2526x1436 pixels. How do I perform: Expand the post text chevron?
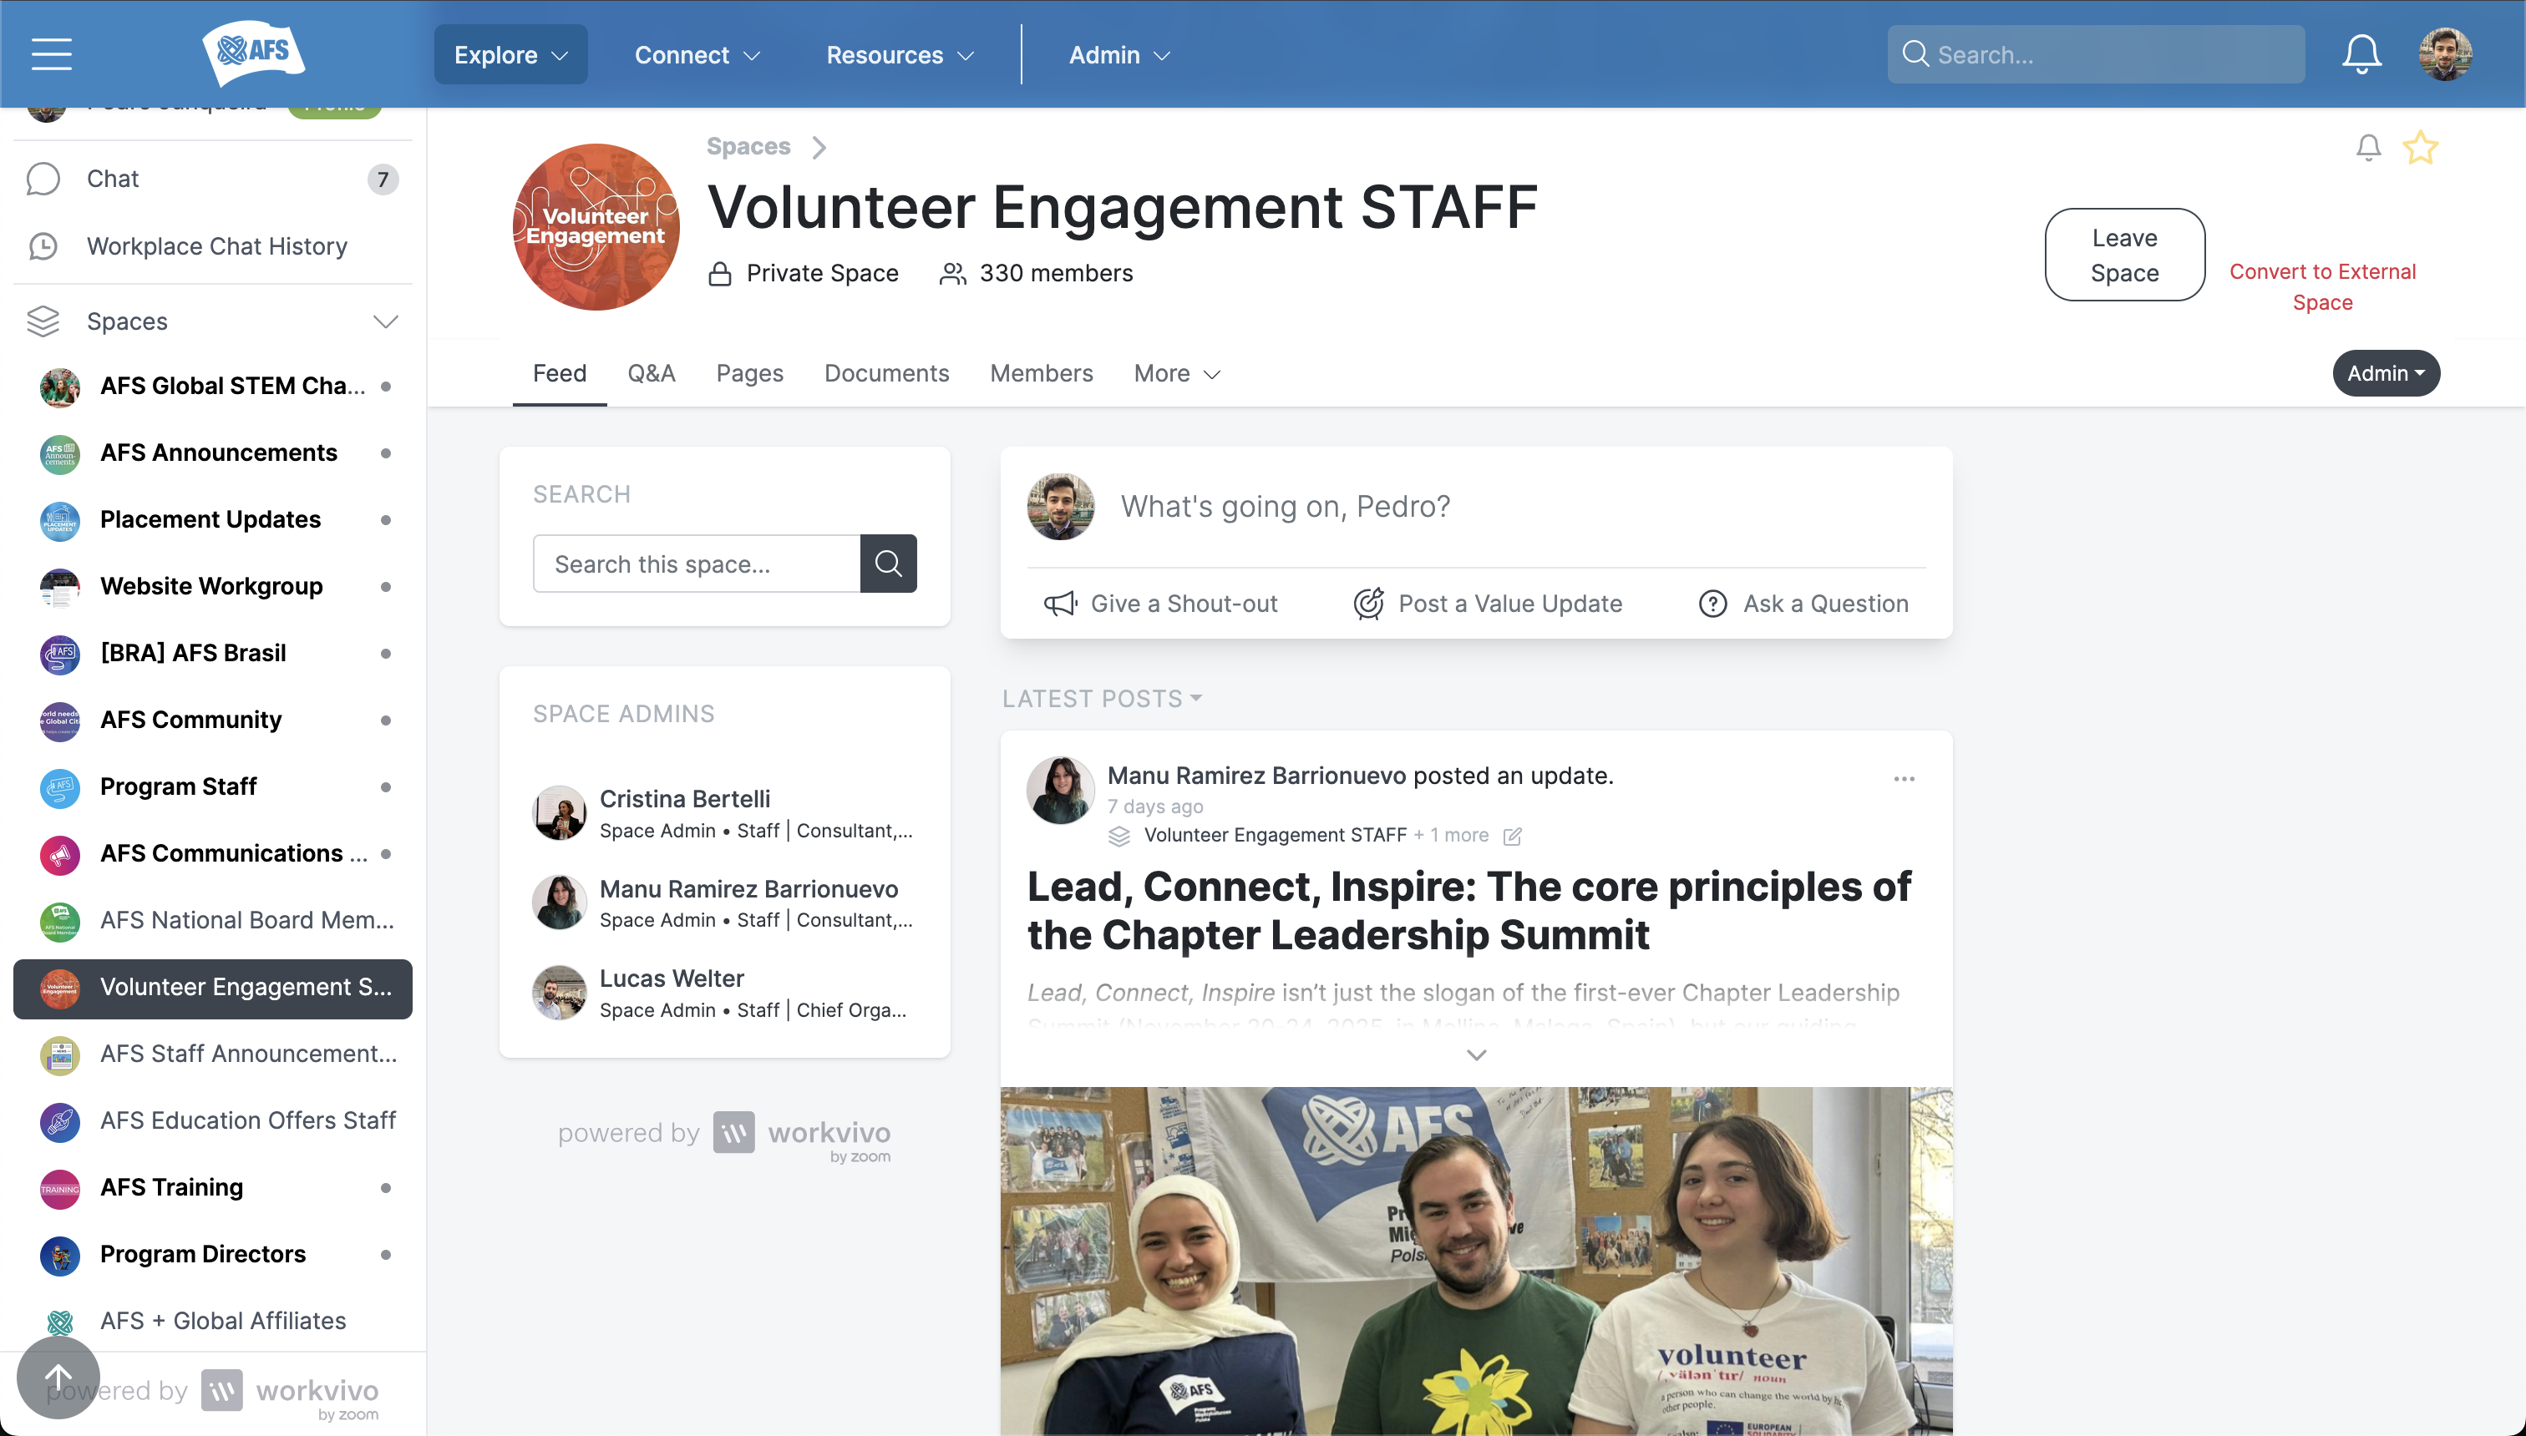pyautogui.click(x=1476, y=1054)
